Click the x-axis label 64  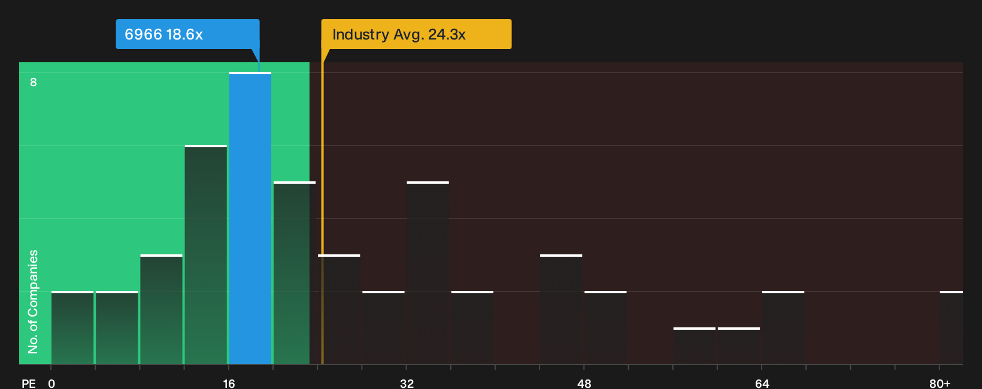762,383
